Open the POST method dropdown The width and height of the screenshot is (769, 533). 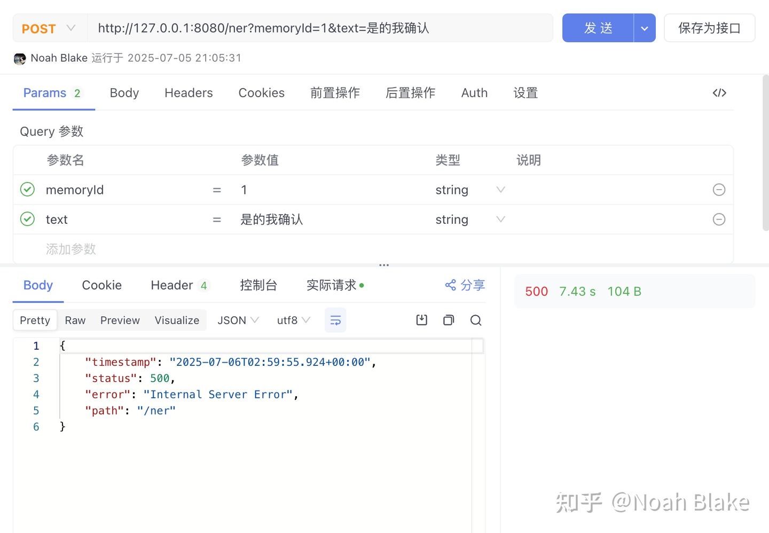tap(48, 28)
